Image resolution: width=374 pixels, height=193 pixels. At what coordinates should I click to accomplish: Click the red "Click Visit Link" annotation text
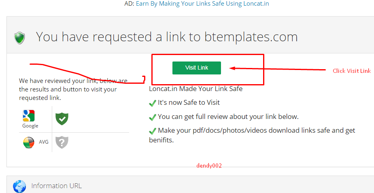[x=351, y=71]
